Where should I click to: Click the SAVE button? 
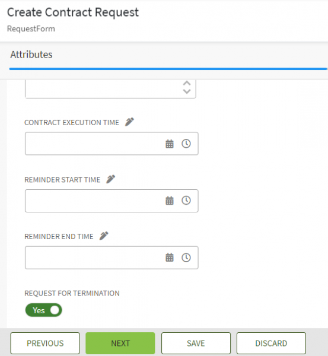[196, 344]
